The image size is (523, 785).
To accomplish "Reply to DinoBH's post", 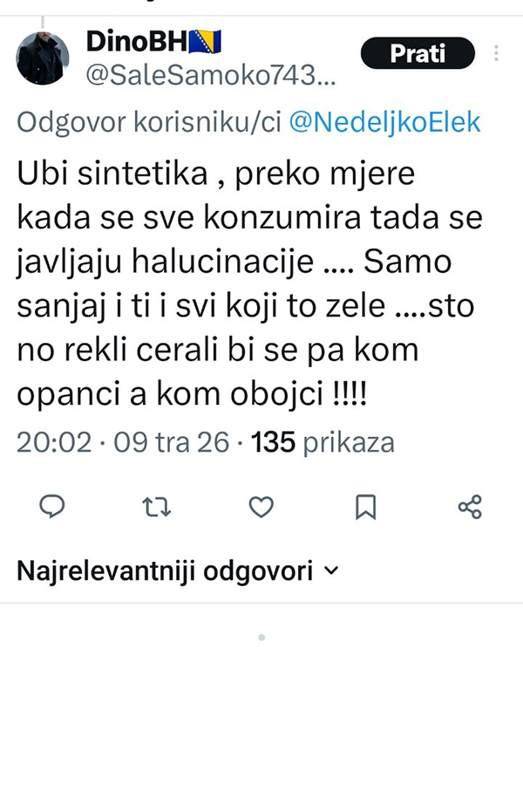I will pyautogui.click(x=54, y=507).
